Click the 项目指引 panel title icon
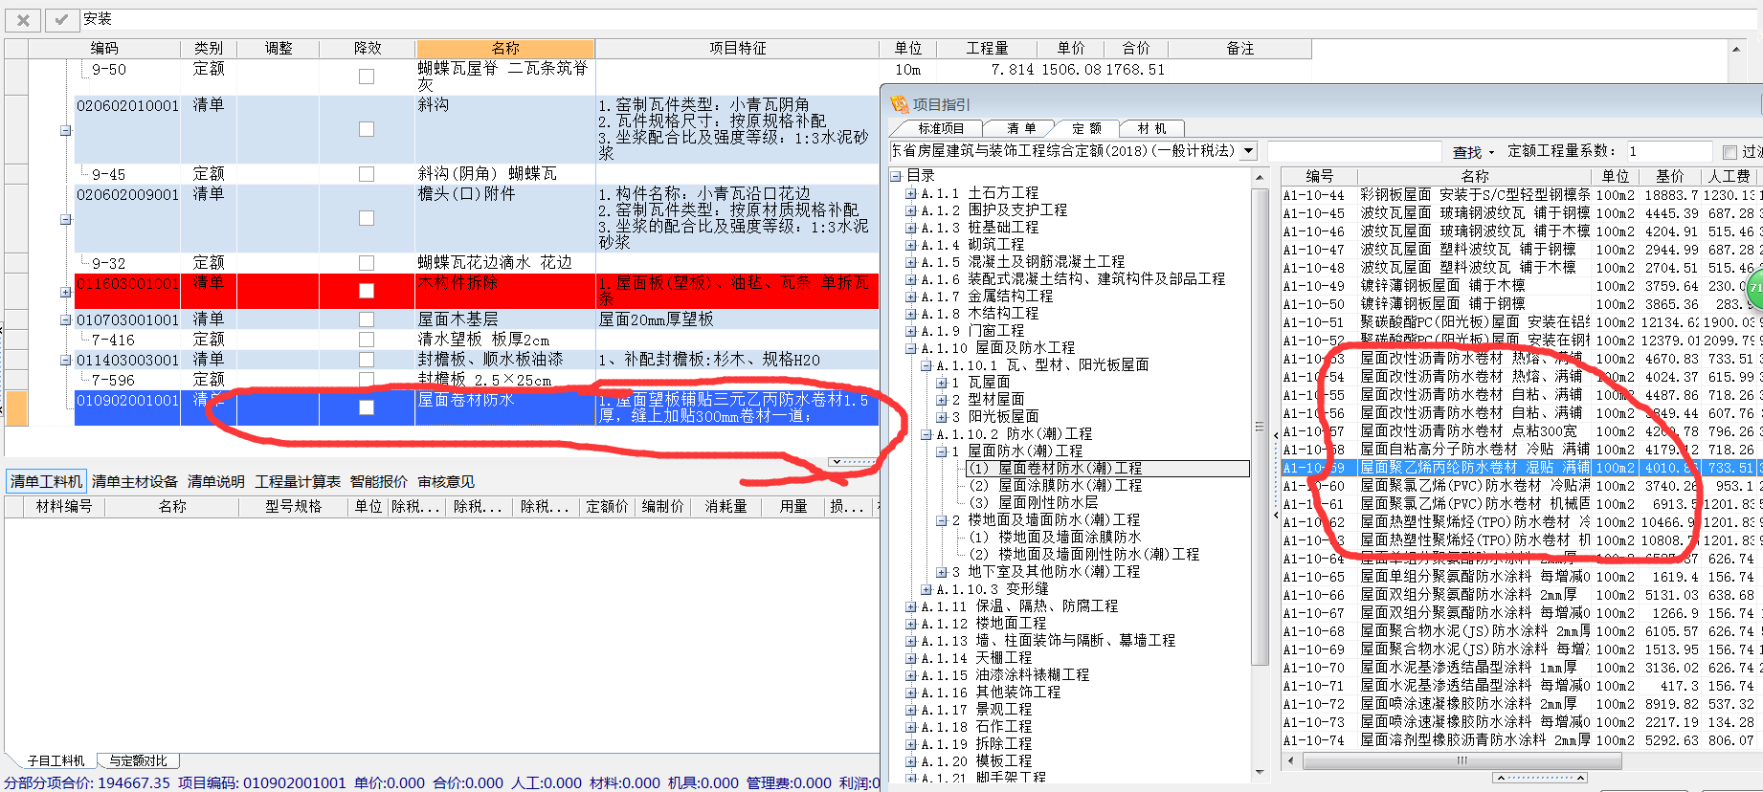Viewport: 1763px width, 792px height. point(900,104)
